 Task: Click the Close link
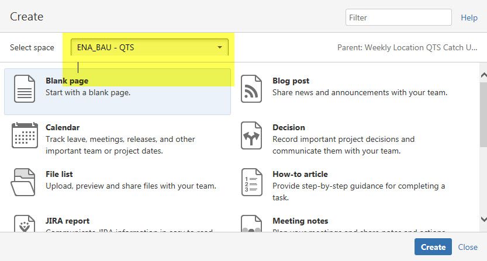click(x=468, y=247)
